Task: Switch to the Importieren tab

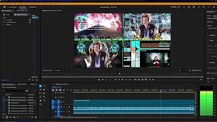Action: point(13,7)
